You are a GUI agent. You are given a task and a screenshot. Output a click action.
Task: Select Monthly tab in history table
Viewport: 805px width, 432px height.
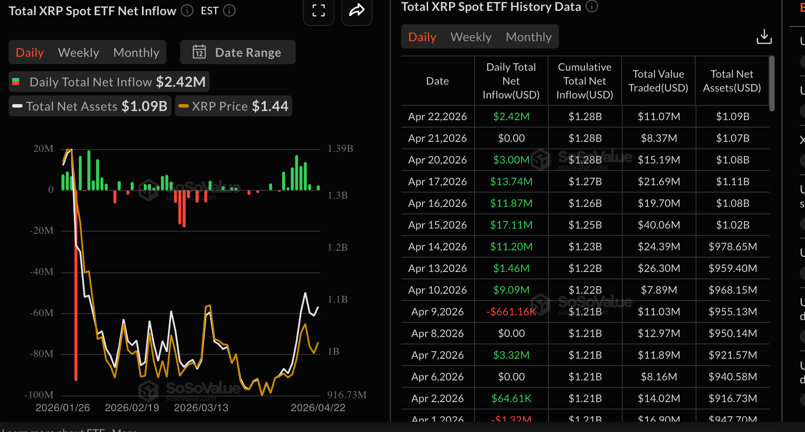click(x=528, y=37)
